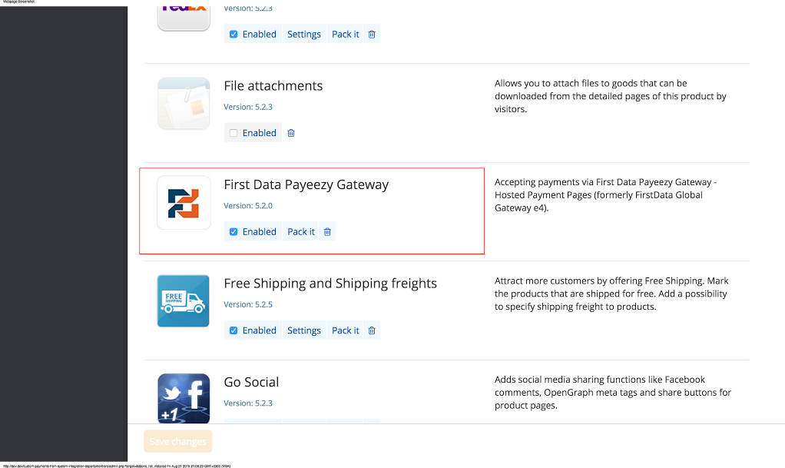785x468 pixels.
Task: Delete File attachments using its trash icon
Action: point(290,132)
